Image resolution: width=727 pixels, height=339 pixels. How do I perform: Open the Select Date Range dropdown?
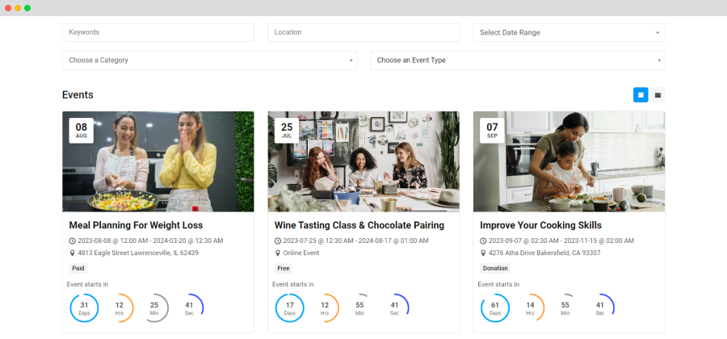pos(569,32)
